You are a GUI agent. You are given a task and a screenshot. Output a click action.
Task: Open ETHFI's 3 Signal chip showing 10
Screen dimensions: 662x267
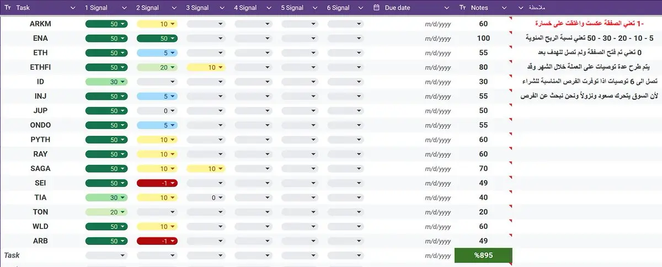click(x=206, y=67)
